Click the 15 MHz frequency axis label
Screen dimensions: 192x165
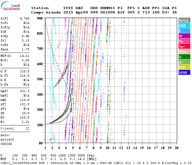coord(142,148)
